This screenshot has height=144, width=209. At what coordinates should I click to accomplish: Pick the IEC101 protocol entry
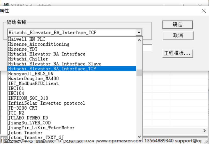[72, 88]
